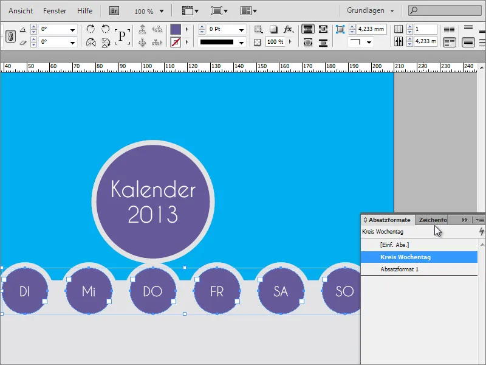The image size is (486, 365).
Task: Open the screen mode dropdown
Action: [219, 11]
